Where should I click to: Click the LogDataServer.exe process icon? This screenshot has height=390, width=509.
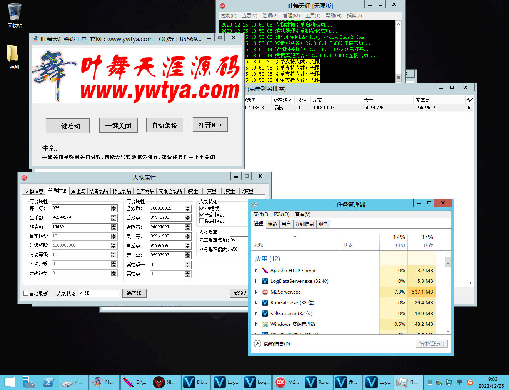tap(265, 281)
